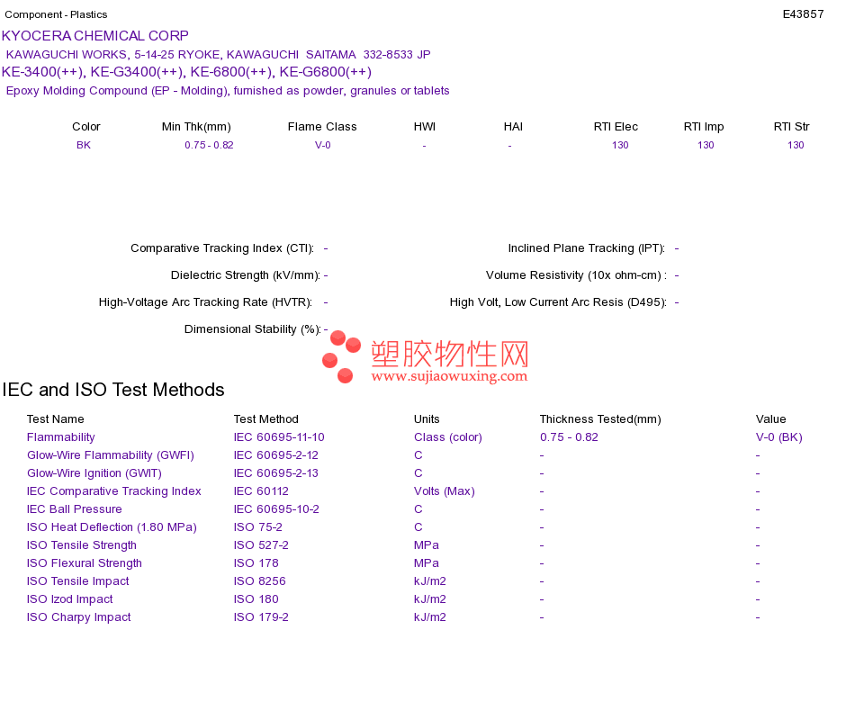Open Glow-Wire Ignition (GWIT) row
The image size is (855, 720).
tap(94, 473)
